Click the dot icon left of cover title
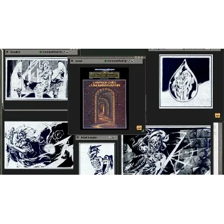The height and width of the screenshot is (224, 224). tap(72, 60)
